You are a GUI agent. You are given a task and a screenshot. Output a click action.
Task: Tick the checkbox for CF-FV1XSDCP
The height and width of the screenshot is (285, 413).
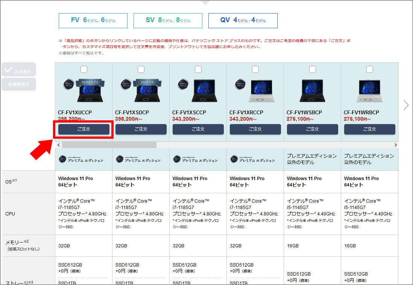141,69
